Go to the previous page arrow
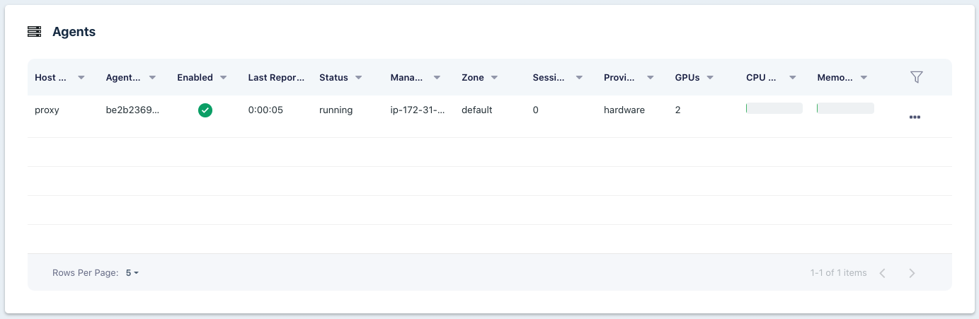This screenshot has height=319, width=979. coord(883,273)
